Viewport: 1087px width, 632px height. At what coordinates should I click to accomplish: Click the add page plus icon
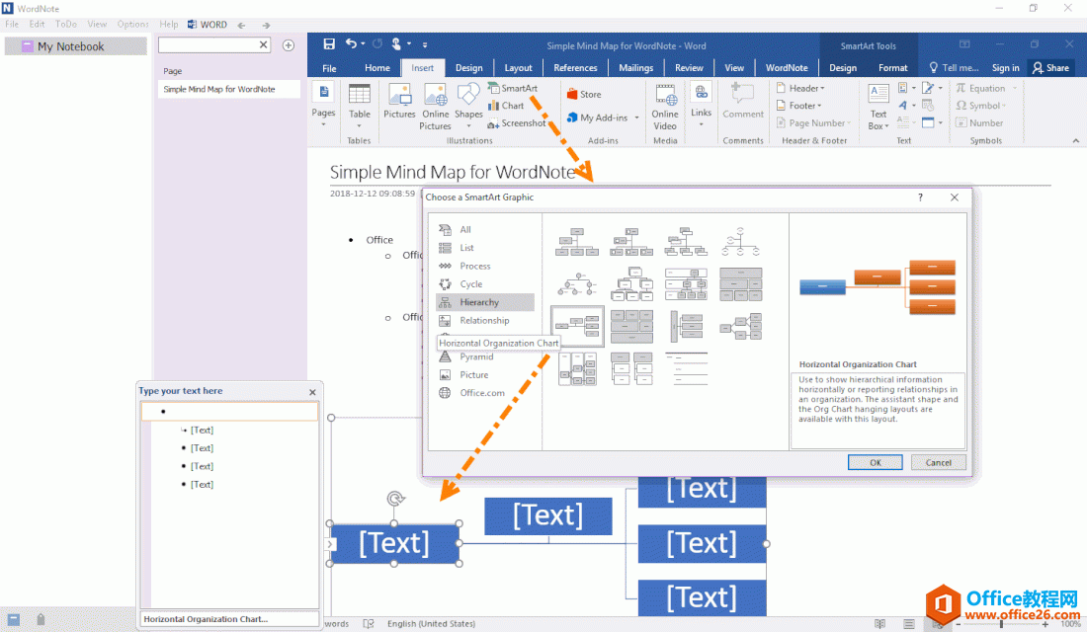coord(289,45)
